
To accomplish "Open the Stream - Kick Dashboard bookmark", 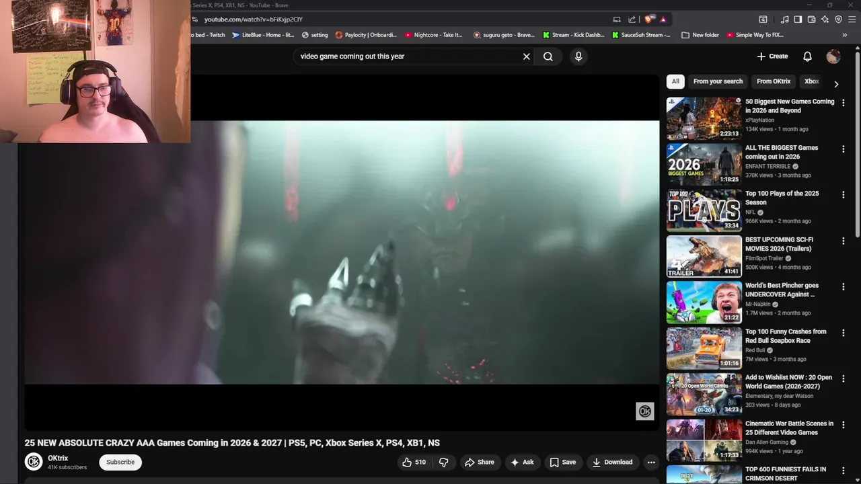I will (574, 35).
